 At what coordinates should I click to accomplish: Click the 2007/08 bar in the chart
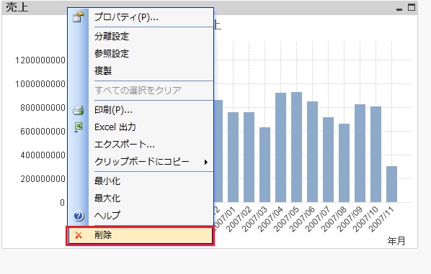tap(344, 163)
